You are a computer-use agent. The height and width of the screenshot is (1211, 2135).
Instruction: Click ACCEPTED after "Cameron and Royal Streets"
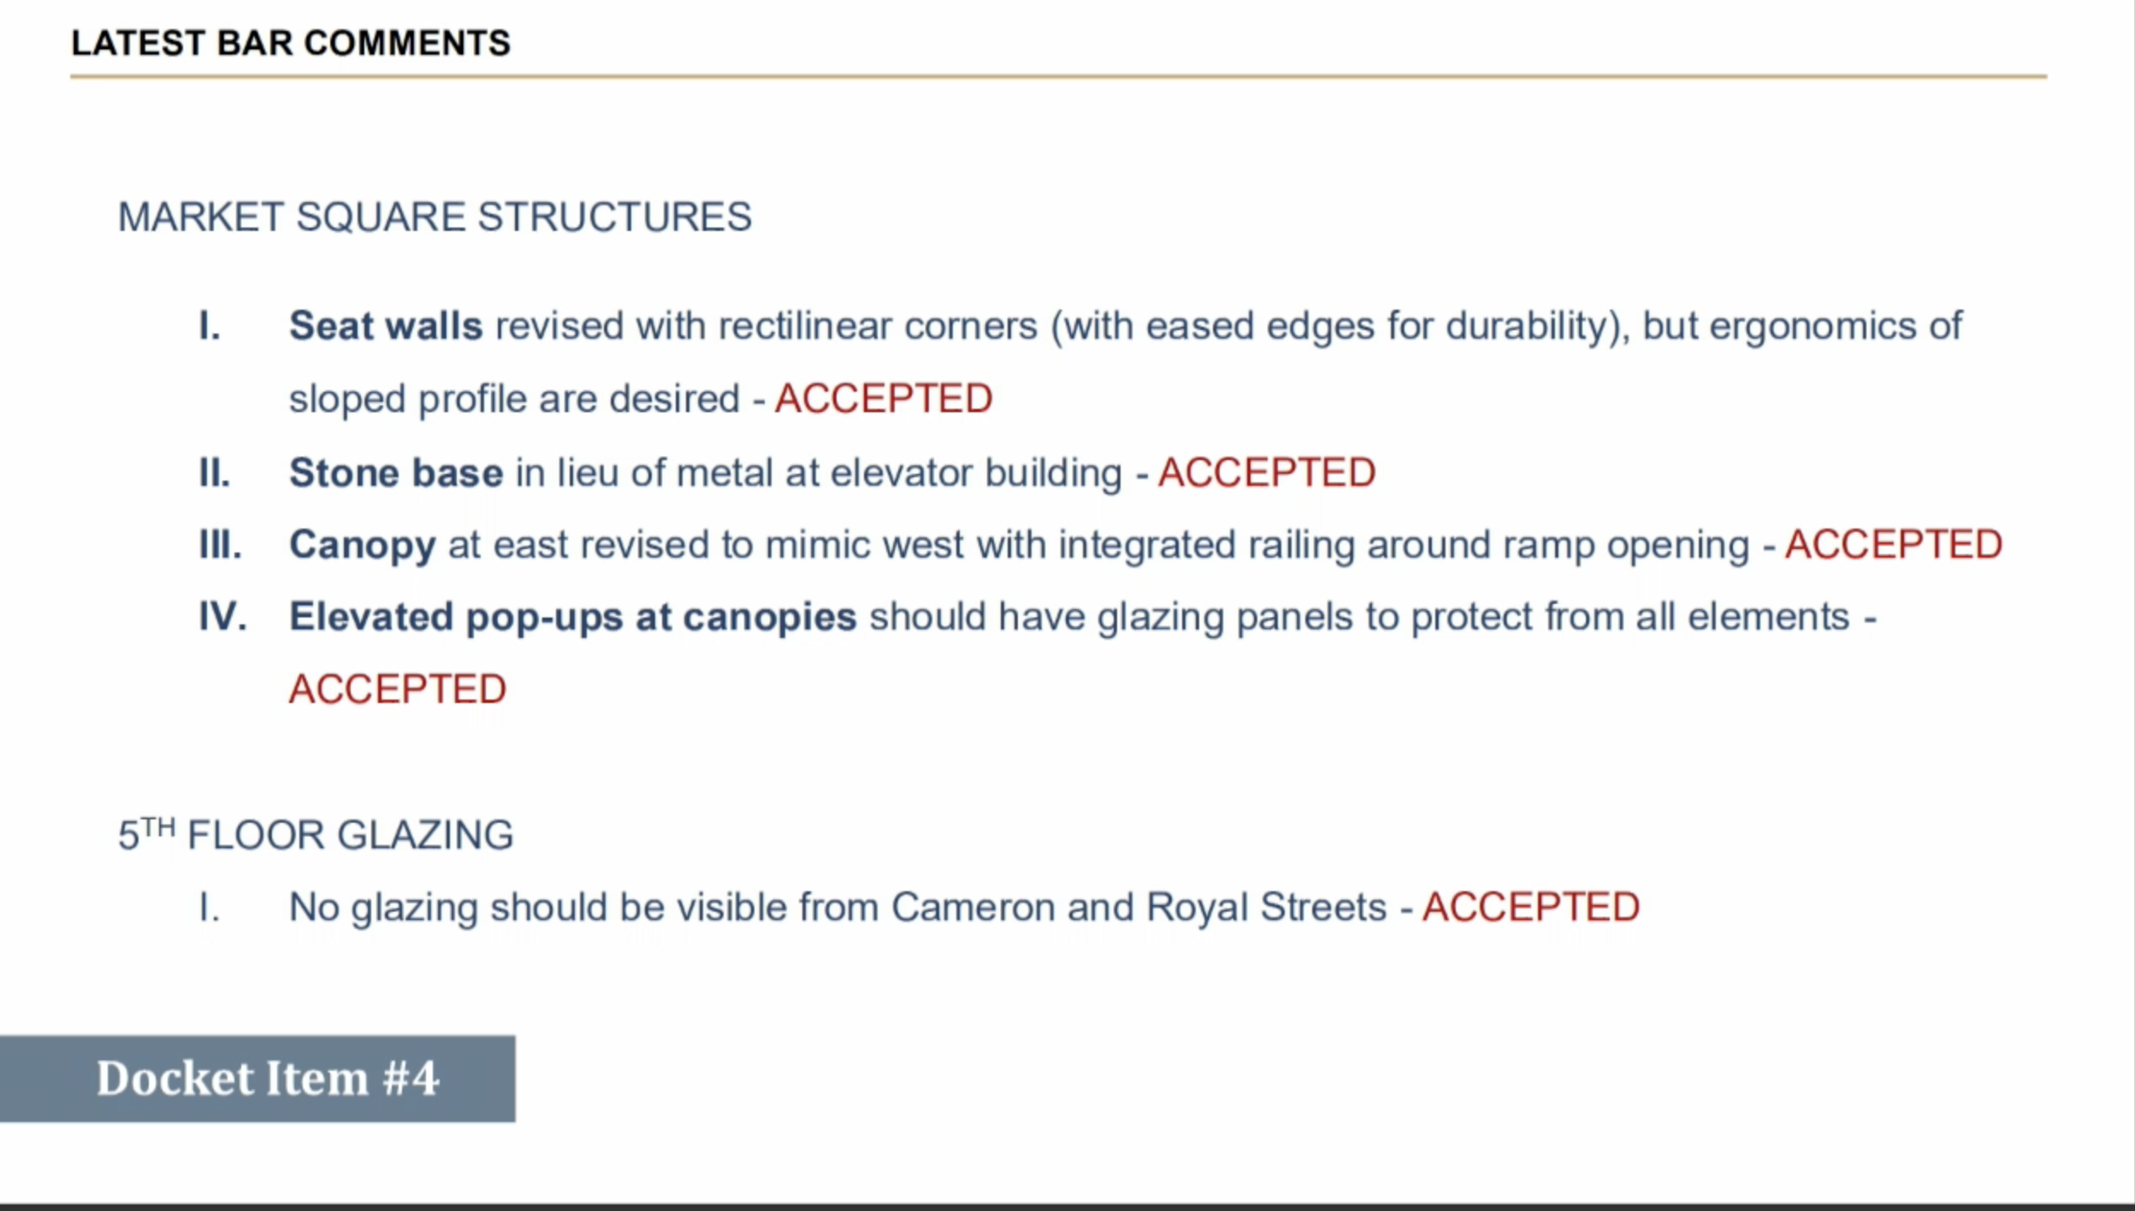click(x=1530, y=907)
